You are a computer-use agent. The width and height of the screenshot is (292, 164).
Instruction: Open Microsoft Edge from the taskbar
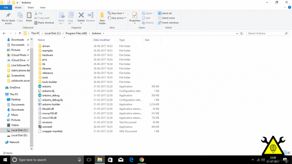click(x=131, y=160)
